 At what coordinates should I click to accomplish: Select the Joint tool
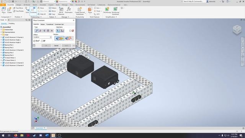tap(27, 10)
